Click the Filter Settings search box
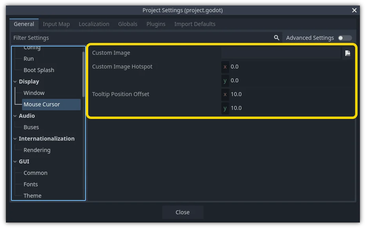Image resolution: width=367 pixels, height=230 pixels. click(118, 37)
